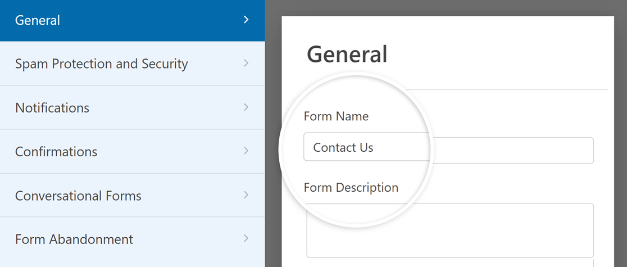Click the chevron arrow on the General row
The image size is (627, 267).
click(x=246, y=20)
